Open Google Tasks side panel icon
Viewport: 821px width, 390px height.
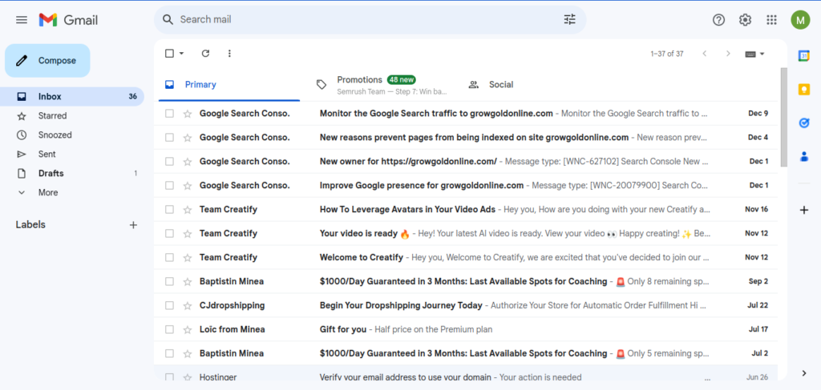click(804, 123)
